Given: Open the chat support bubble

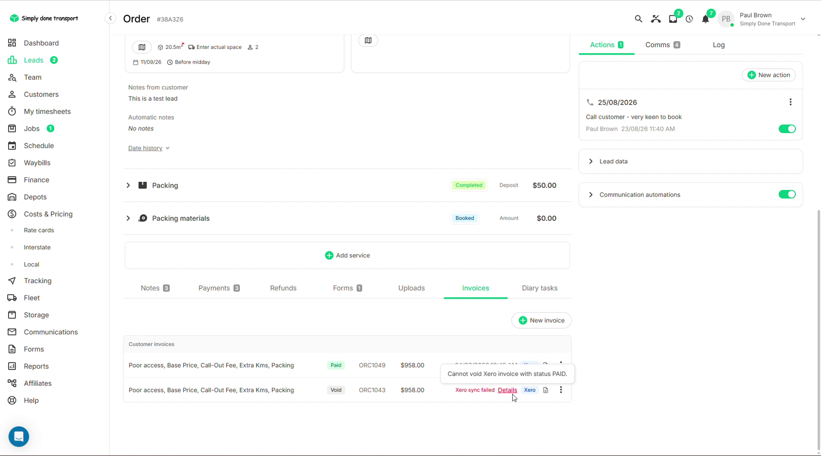Looking at the screenshot, I should pos(19,437).
